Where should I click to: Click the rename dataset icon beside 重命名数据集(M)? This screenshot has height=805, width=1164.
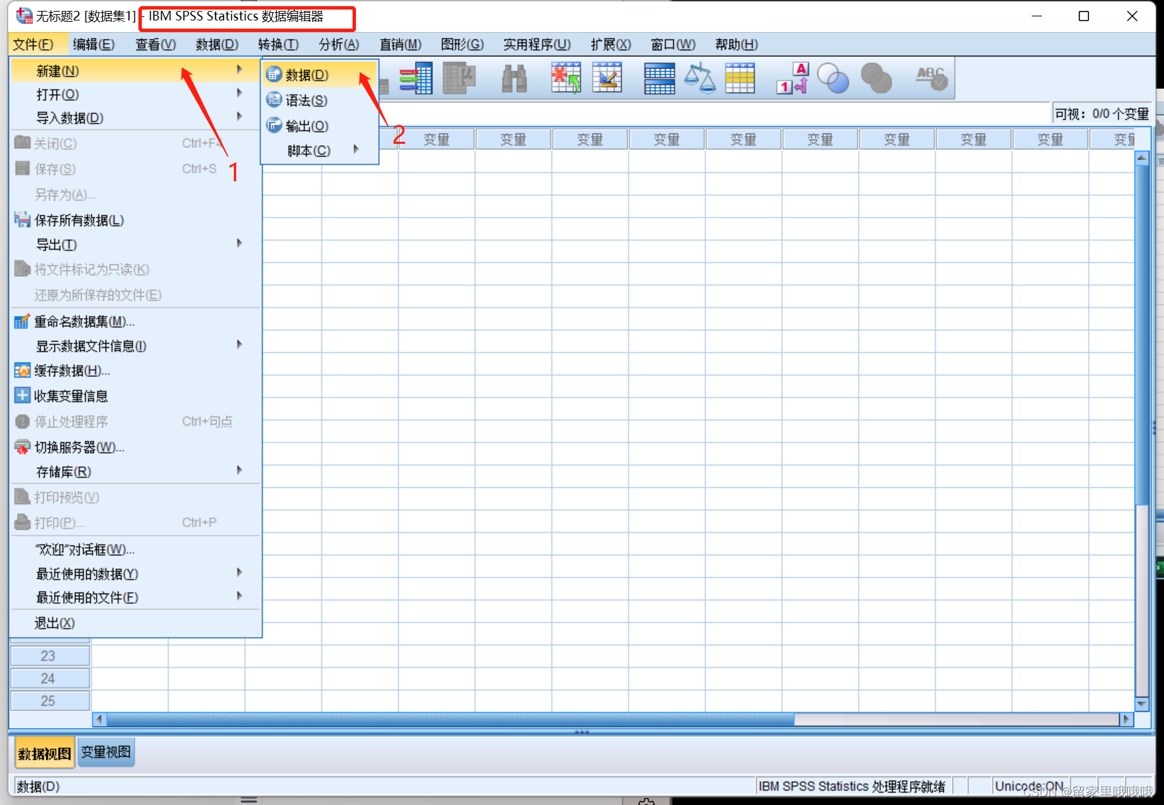(23, 321)
